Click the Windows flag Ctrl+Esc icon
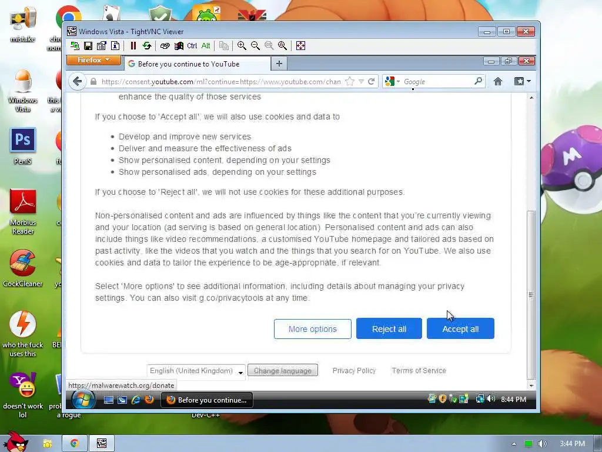602x452 pixels. coord(179,46)
